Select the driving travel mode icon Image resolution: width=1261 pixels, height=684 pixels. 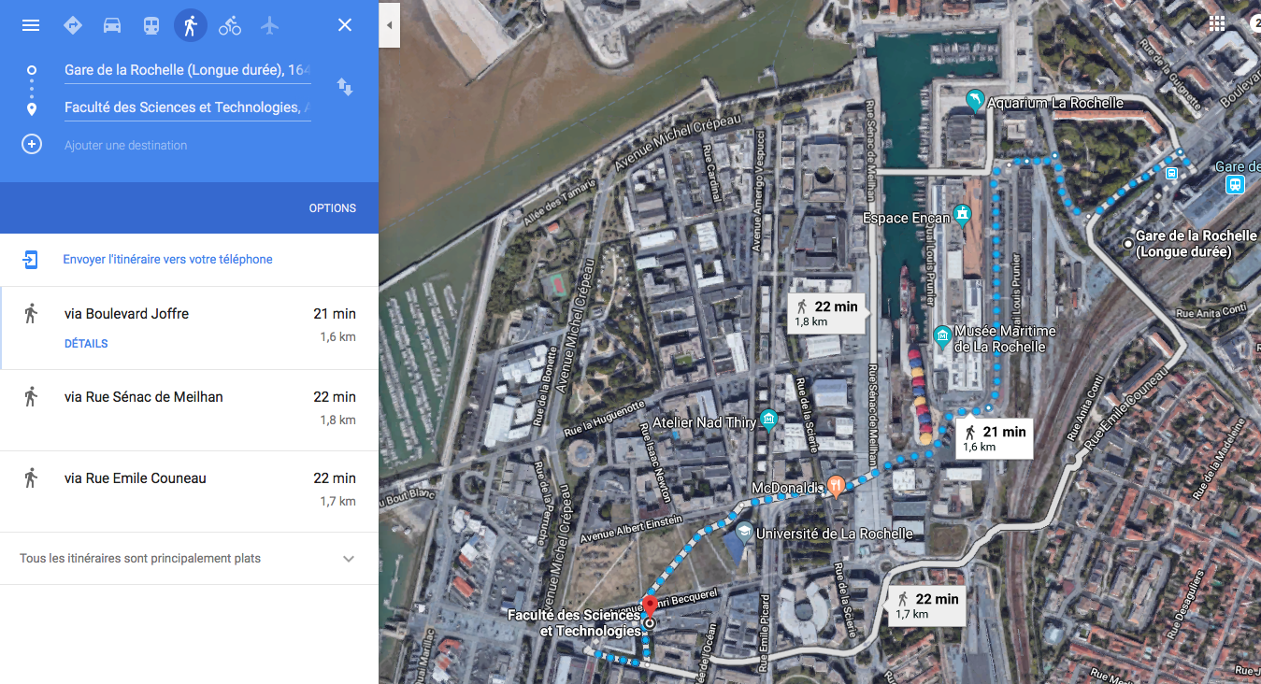click(x=112, y=25)
